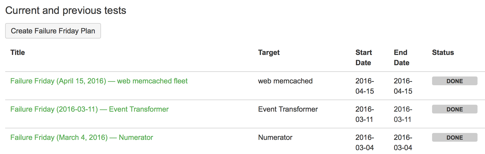Open the web memcached fleet test link

click(x=99, y=81)
